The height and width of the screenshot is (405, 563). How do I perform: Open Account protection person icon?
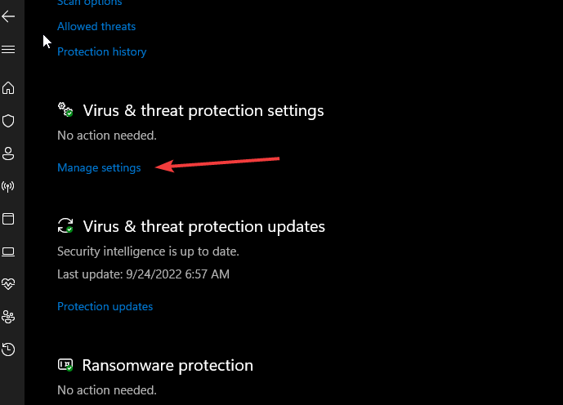pyautogui.click(x=8, y=154)
